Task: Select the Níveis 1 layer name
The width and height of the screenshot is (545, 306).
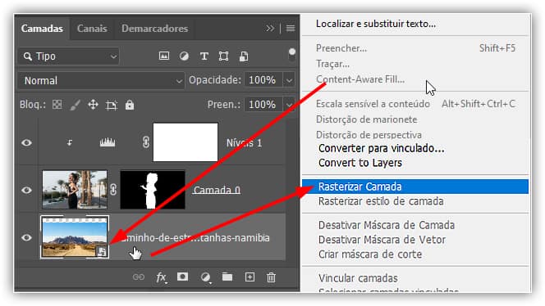Action: pyautogui.click(x=244, y=143)
